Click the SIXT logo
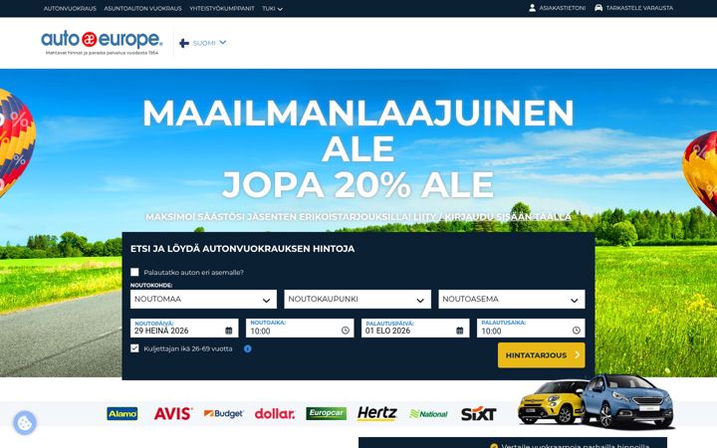The image size is (717, 448). [478, 414]
